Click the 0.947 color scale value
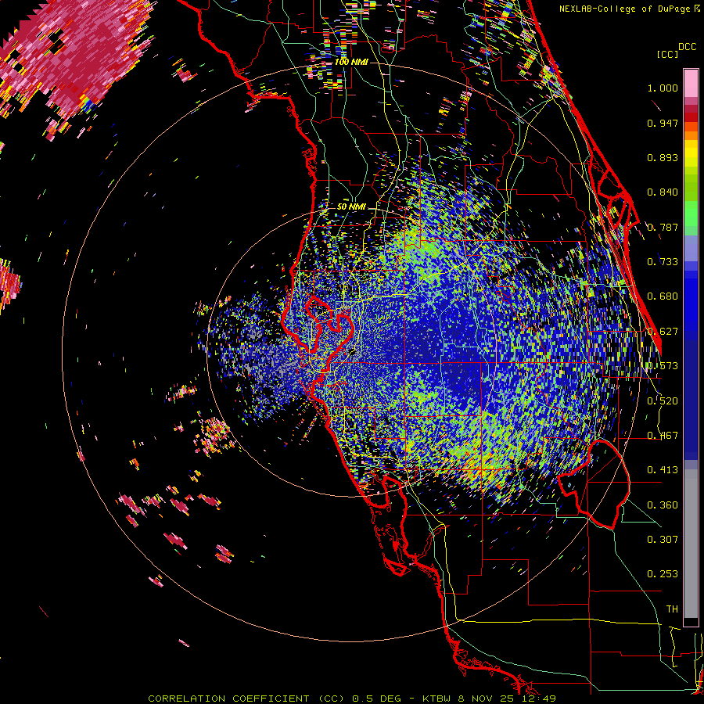704x704 pixels. [663, 123]
